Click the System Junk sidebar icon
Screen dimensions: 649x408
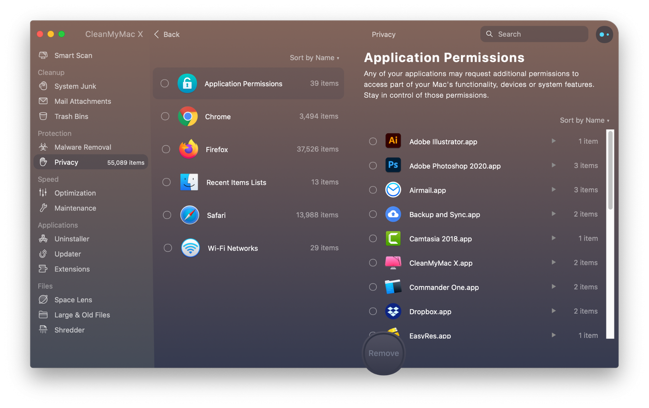click(43, 86)
